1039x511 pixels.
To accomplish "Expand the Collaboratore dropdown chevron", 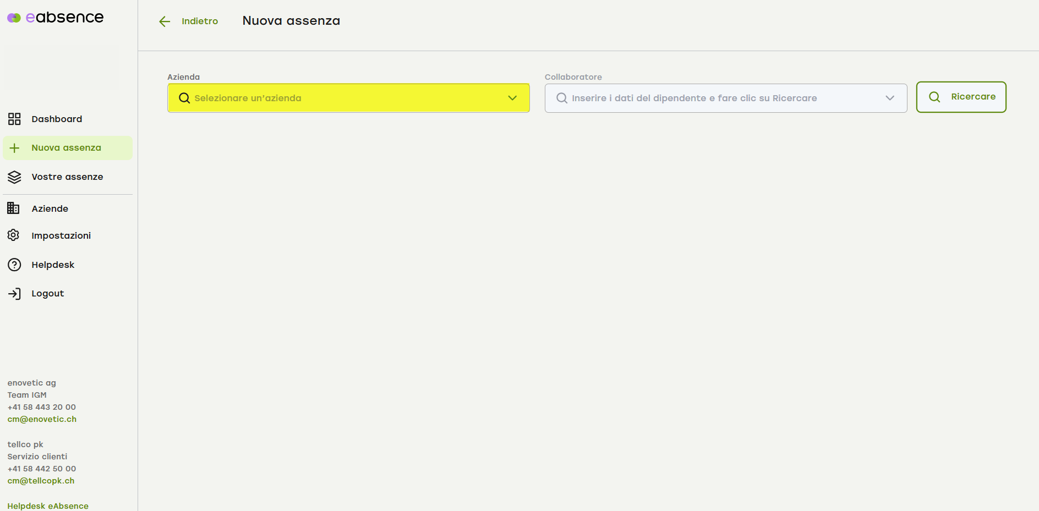I will tap(889, 98).
